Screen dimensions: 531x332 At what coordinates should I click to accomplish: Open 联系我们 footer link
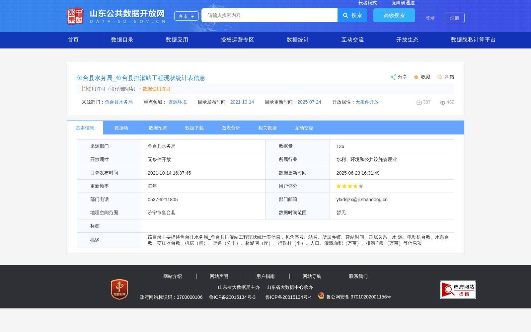click(358, 276)
